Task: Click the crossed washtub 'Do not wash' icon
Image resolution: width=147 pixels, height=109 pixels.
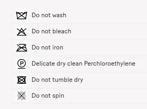Action: click(x=21, y=15)
